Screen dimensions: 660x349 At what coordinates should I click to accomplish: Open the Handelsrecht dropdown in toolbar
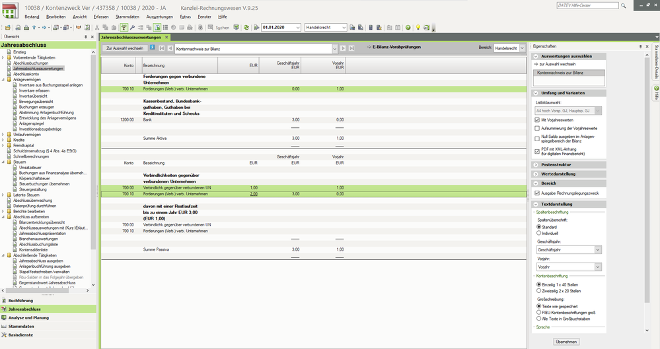[344, 27]
